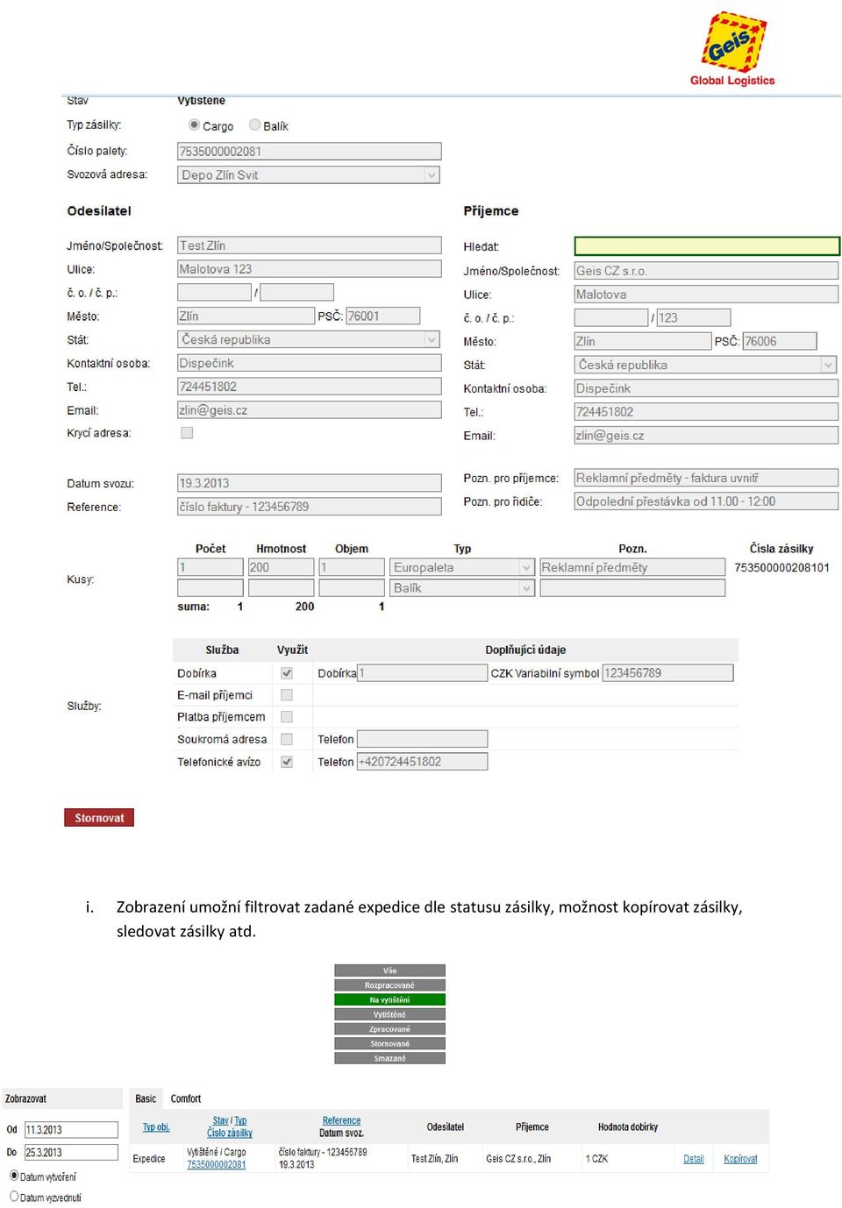This screenshot has width=842, height=1208.
Task: Toggle the Dobírka service checkbox
Action: [286, 673]
